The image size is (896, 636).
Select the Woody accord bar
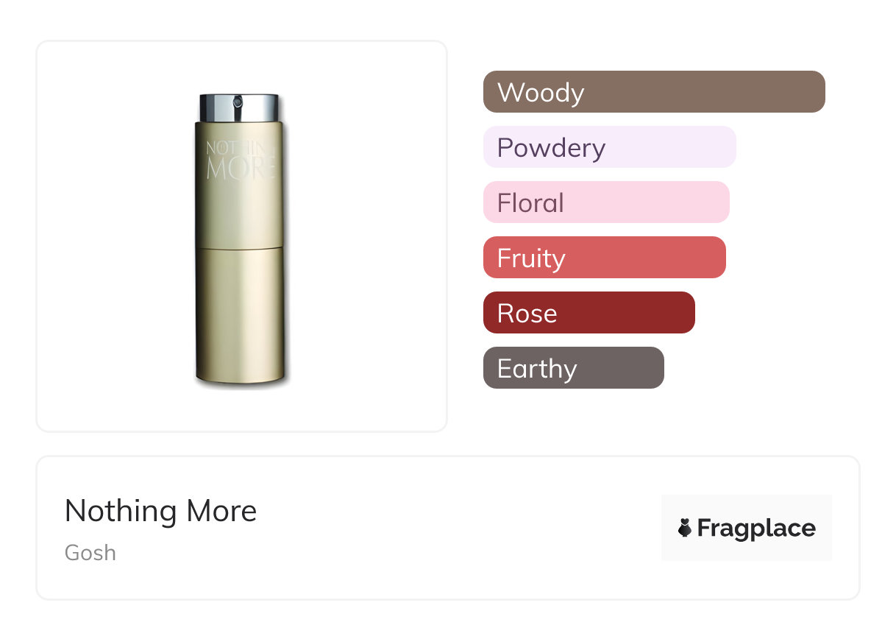(653, 92)
